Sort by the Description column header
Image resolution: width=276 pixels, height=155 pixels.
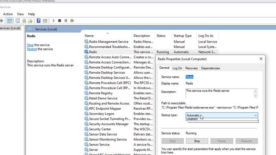[x=143, y=36]
